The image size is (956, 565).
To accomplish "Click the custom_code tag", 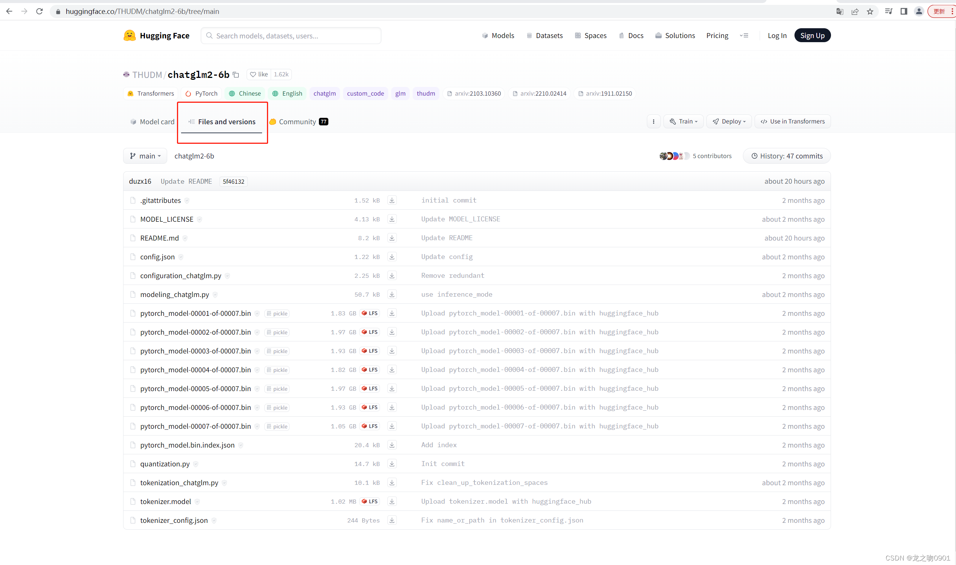I will click(365, 93).
